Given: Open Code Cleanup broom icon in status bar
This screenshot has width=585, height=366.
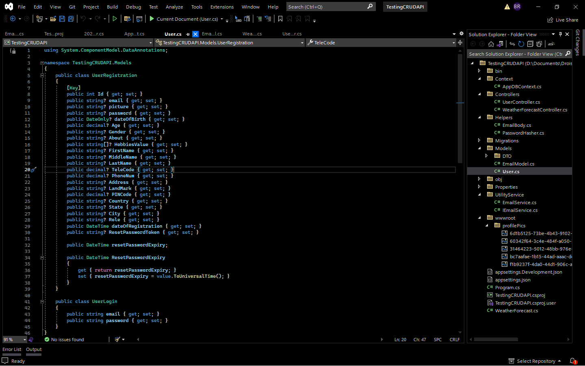Looking at the screenshot, I should click(117, 339).
